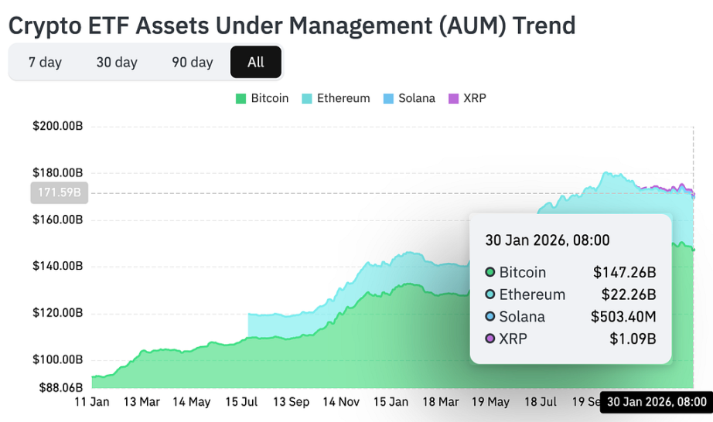Switch to the 30 day view

(x=116, y=63)
